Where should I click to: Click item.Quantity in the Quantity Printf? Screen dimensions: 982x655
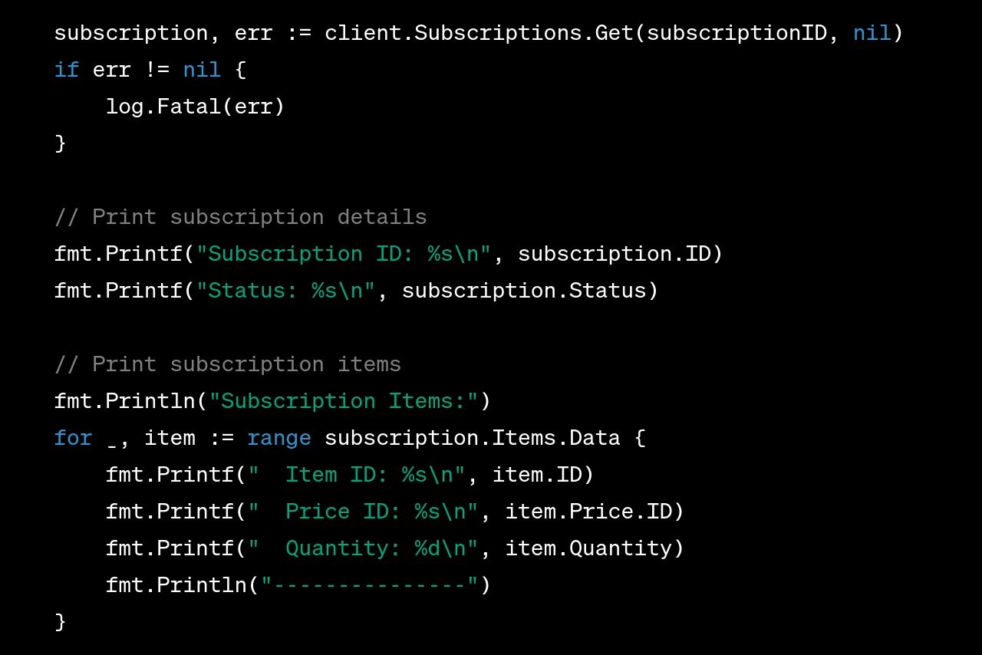point(588,548)
